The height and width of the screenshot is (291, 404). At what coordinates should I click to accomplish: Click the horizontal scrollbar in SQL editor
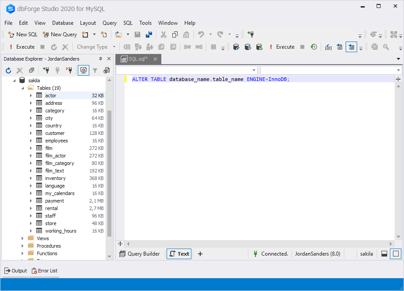point(259,244)
